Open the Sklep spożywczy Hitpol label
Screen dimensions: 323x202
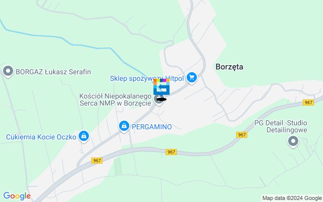coord(147,78)
